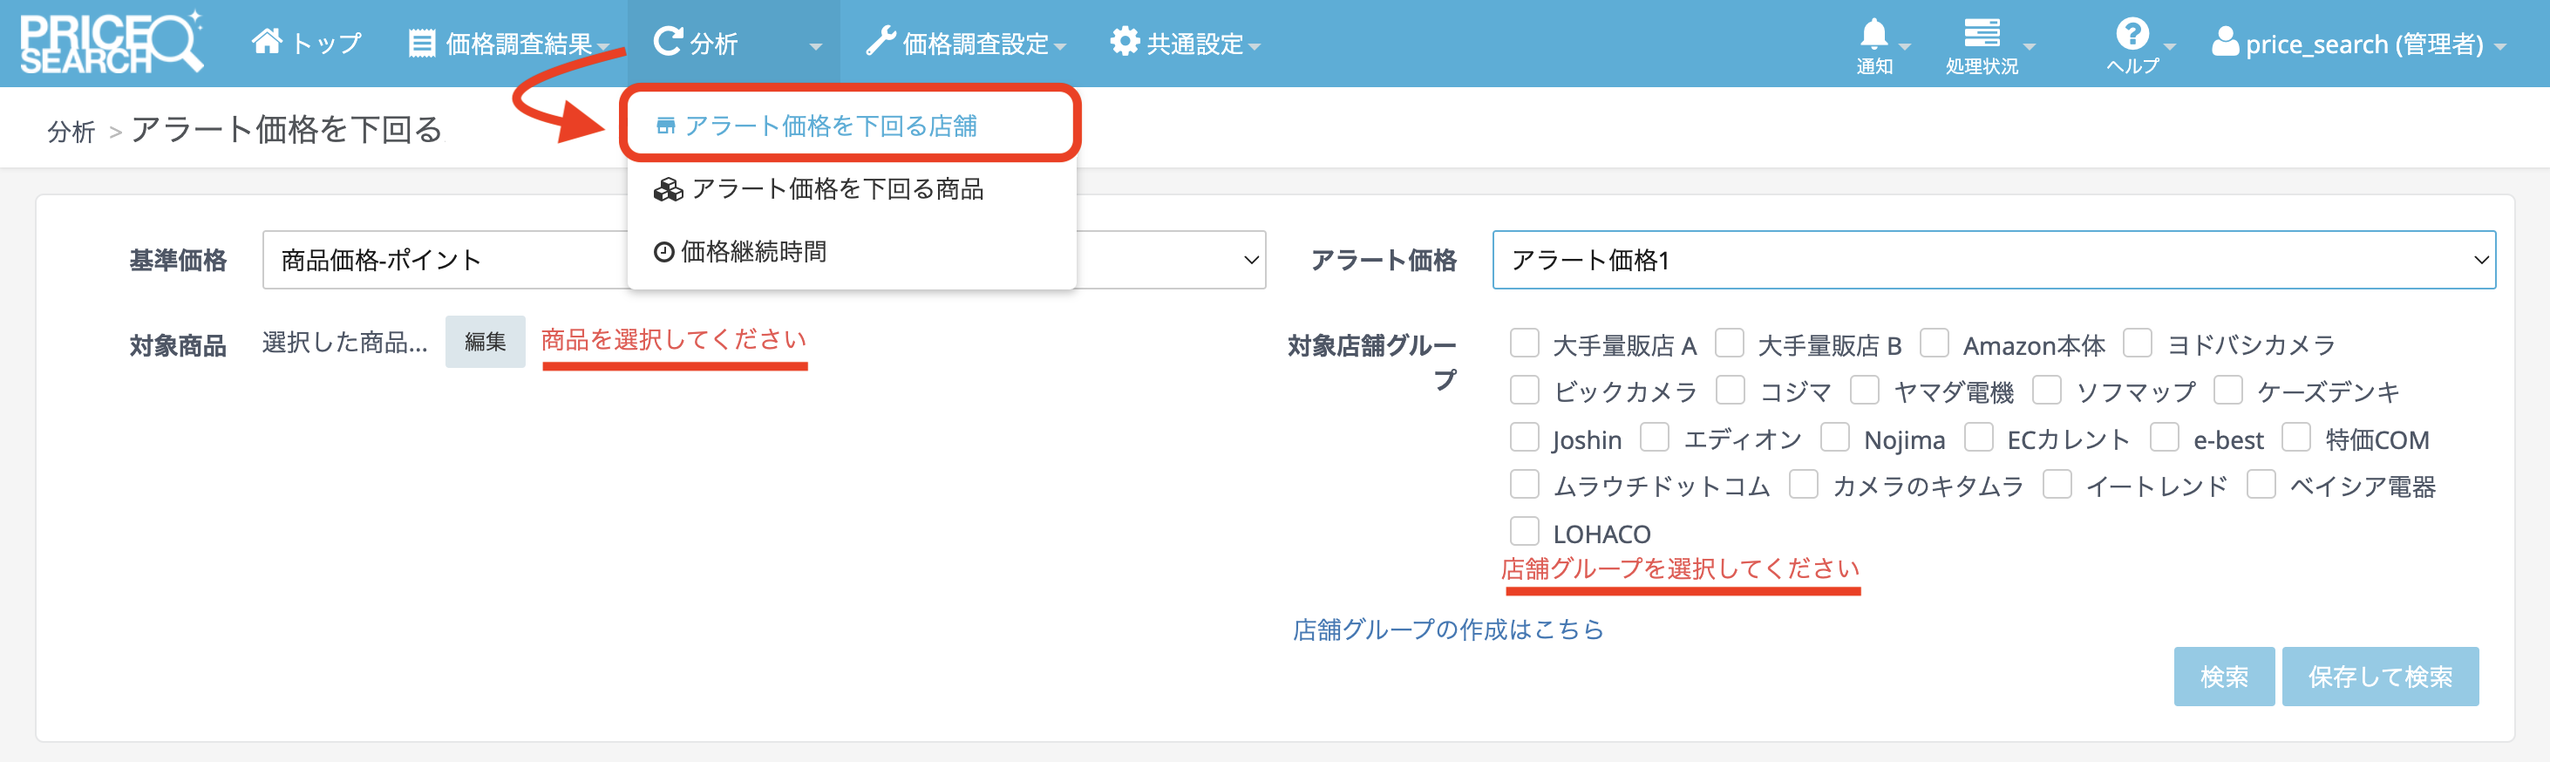
Task: Open the 店舗グループの作成はこちら link
Action: [x=1447, y=629]
